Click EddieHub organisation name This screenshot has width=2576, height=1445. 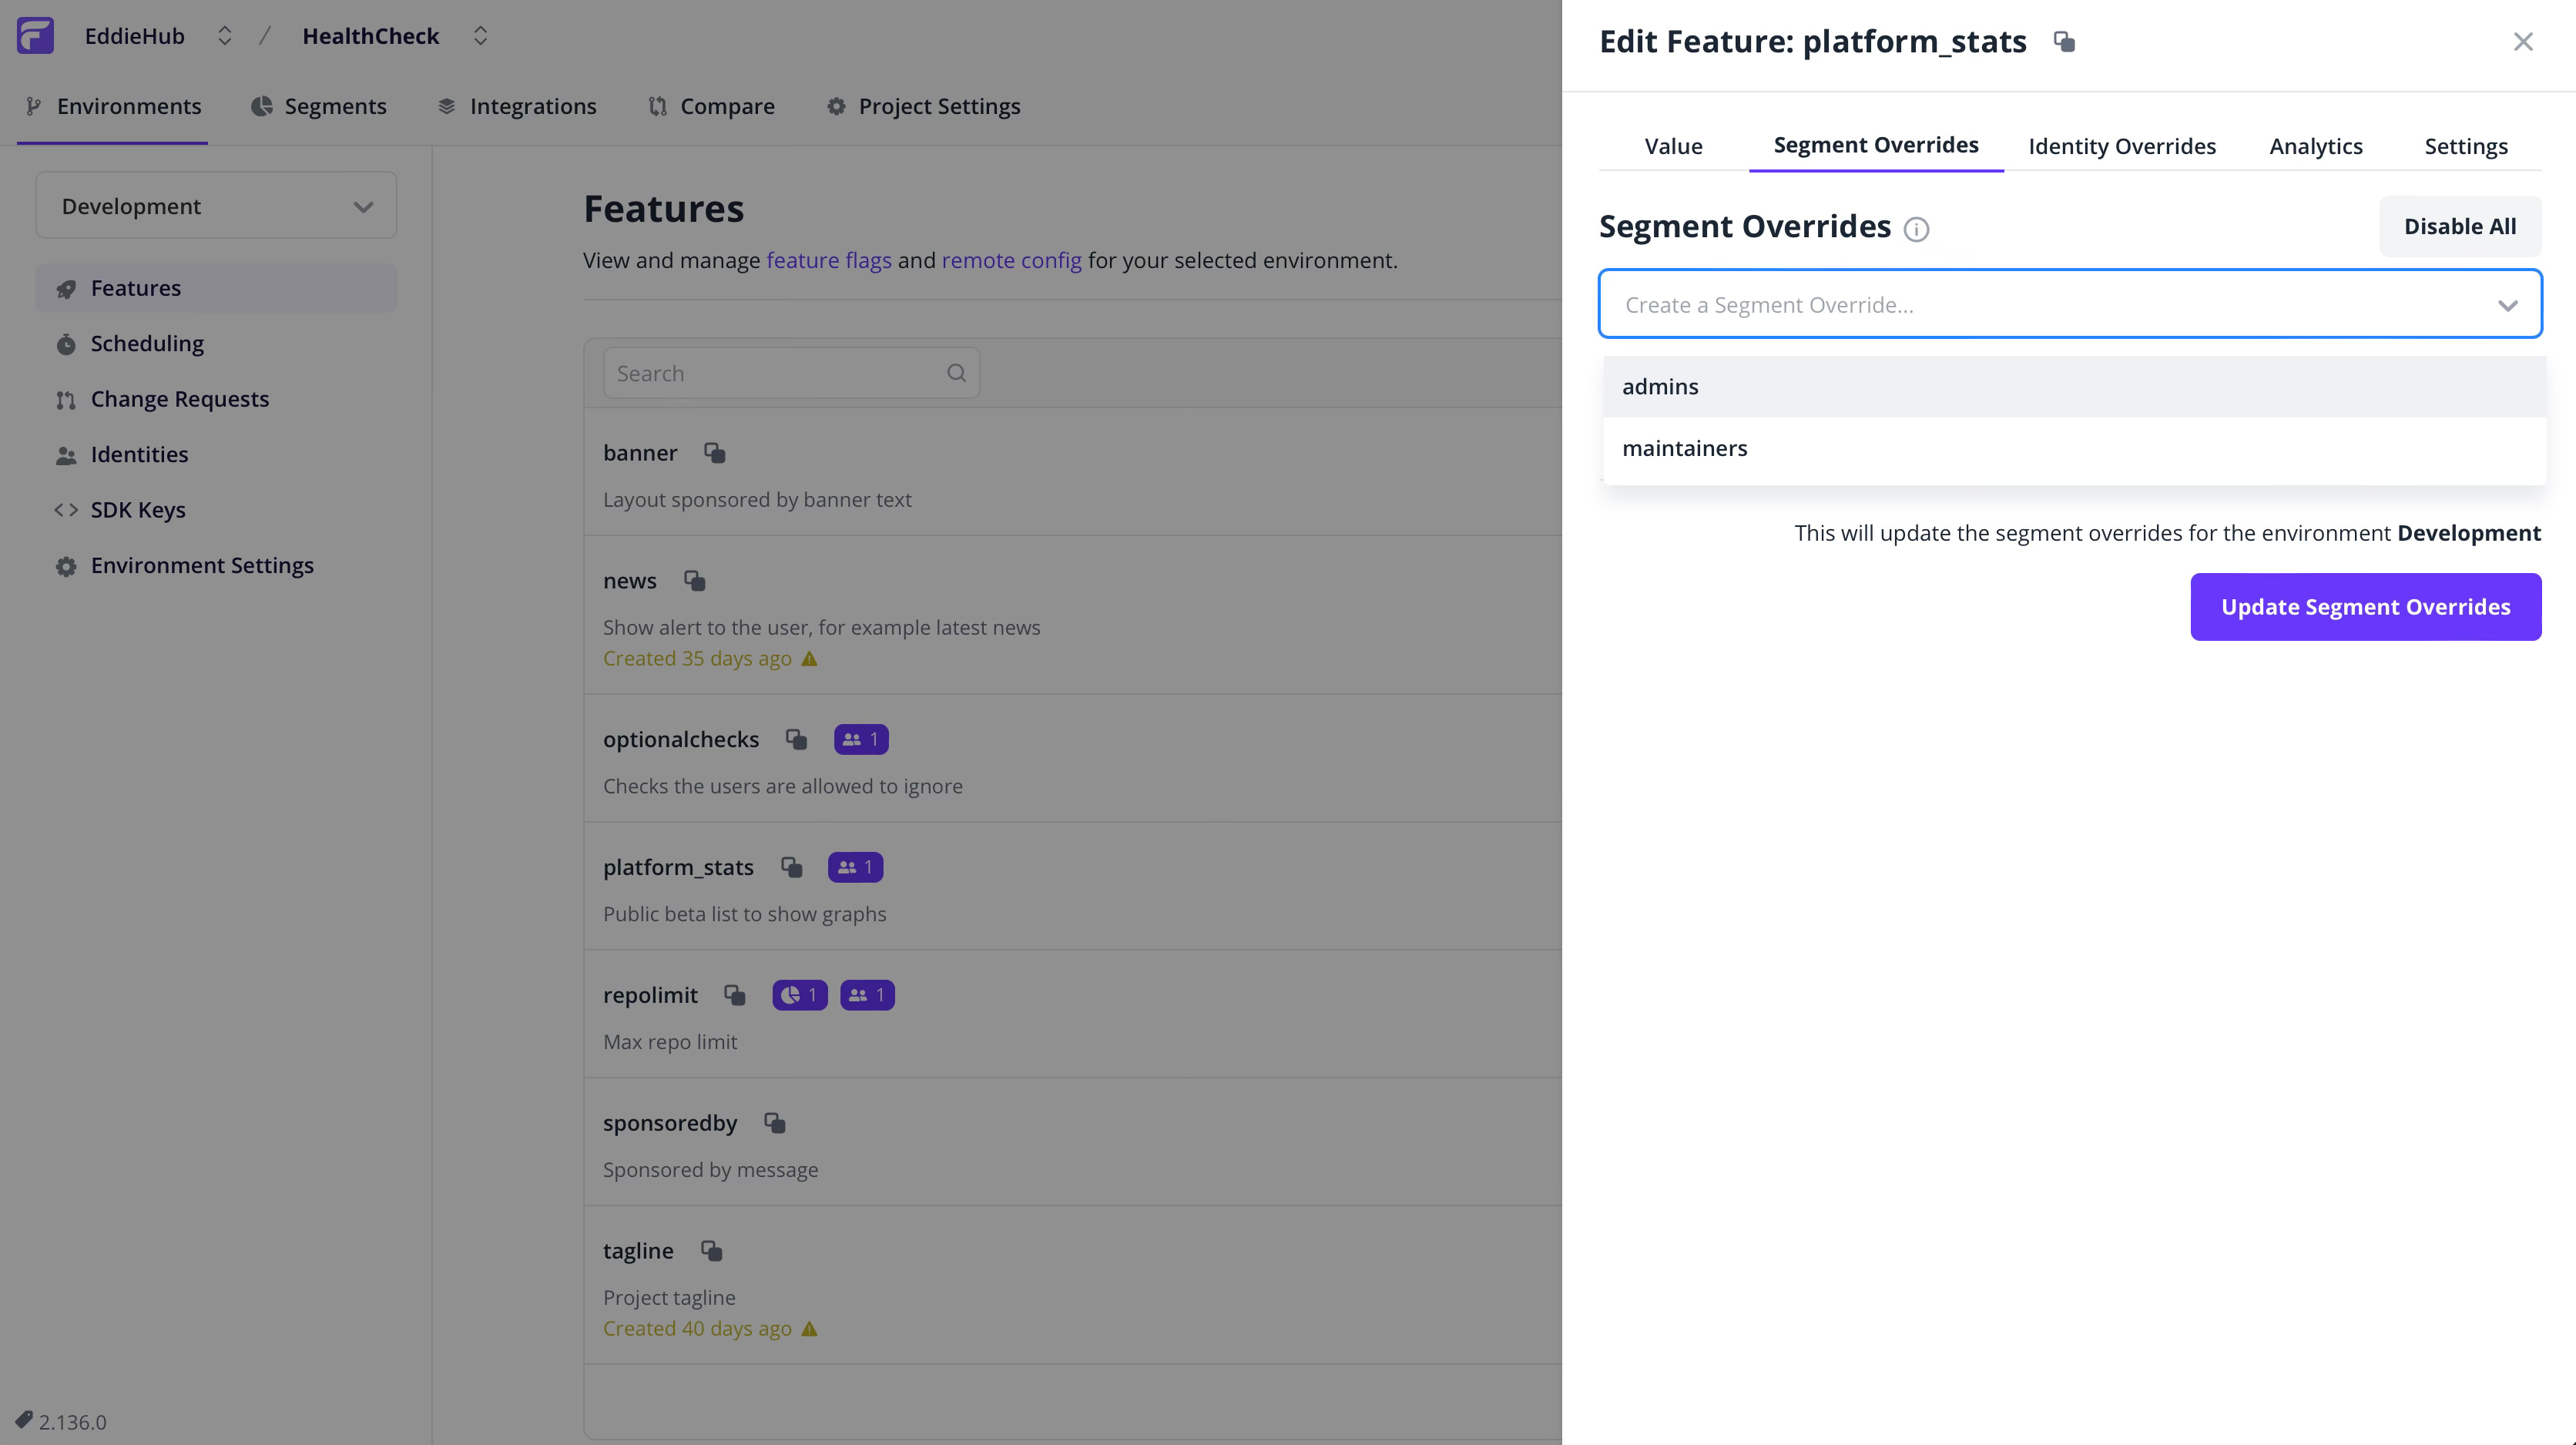(x=135, y=36)
